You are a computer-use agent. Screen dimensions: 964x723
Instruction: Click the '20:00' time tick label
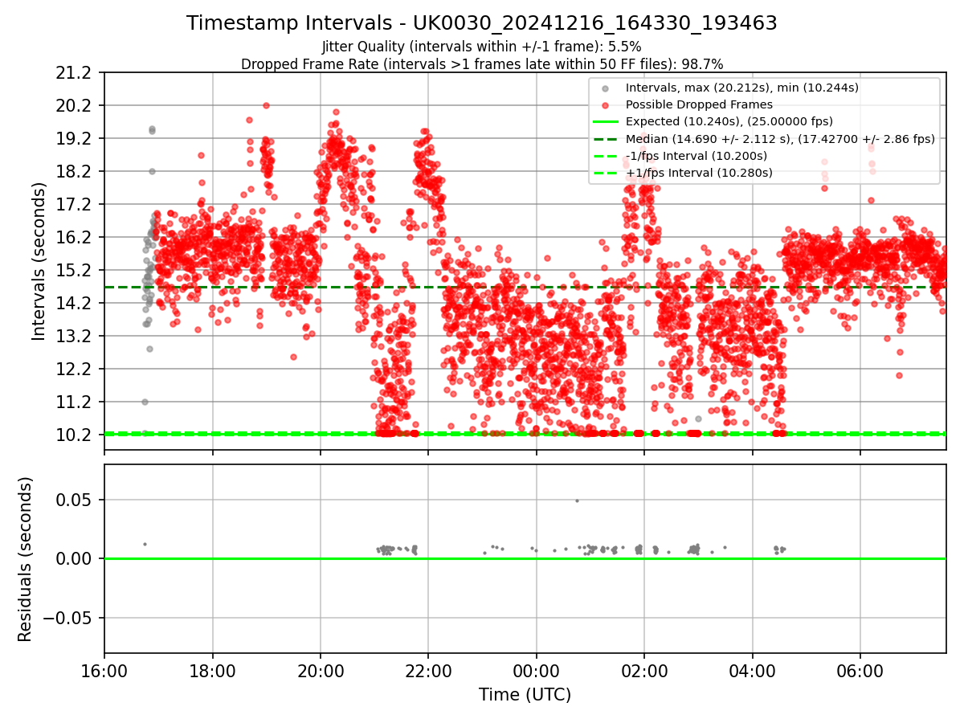click(x=321, y=671)
